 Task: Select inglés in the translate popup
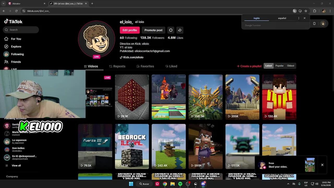click(257, 18)
